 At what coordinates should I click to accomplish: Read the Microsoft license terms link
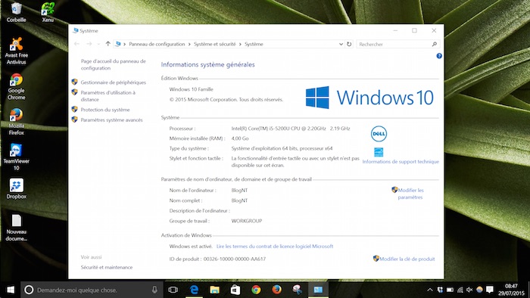point(275,247)
